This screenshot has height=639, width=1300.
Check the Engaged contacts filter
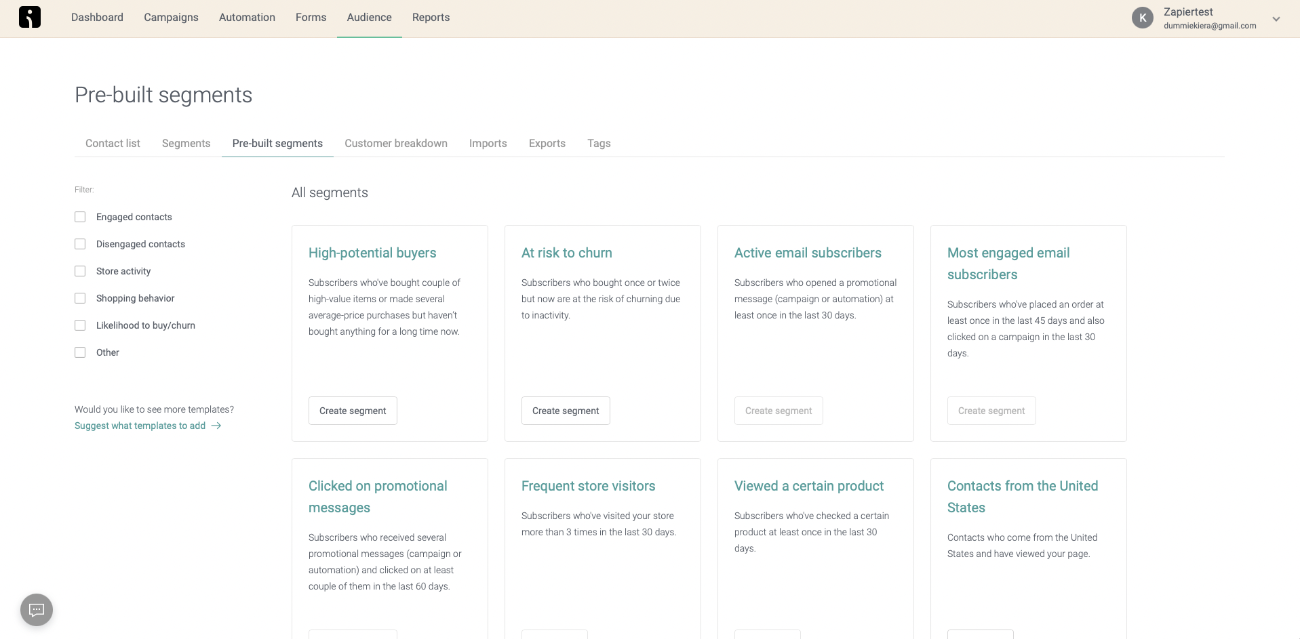80,217
